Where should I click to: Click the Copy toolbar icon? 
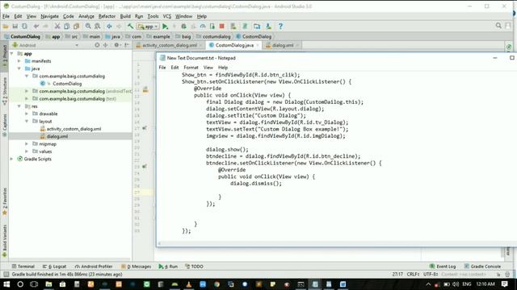(66, 27)
